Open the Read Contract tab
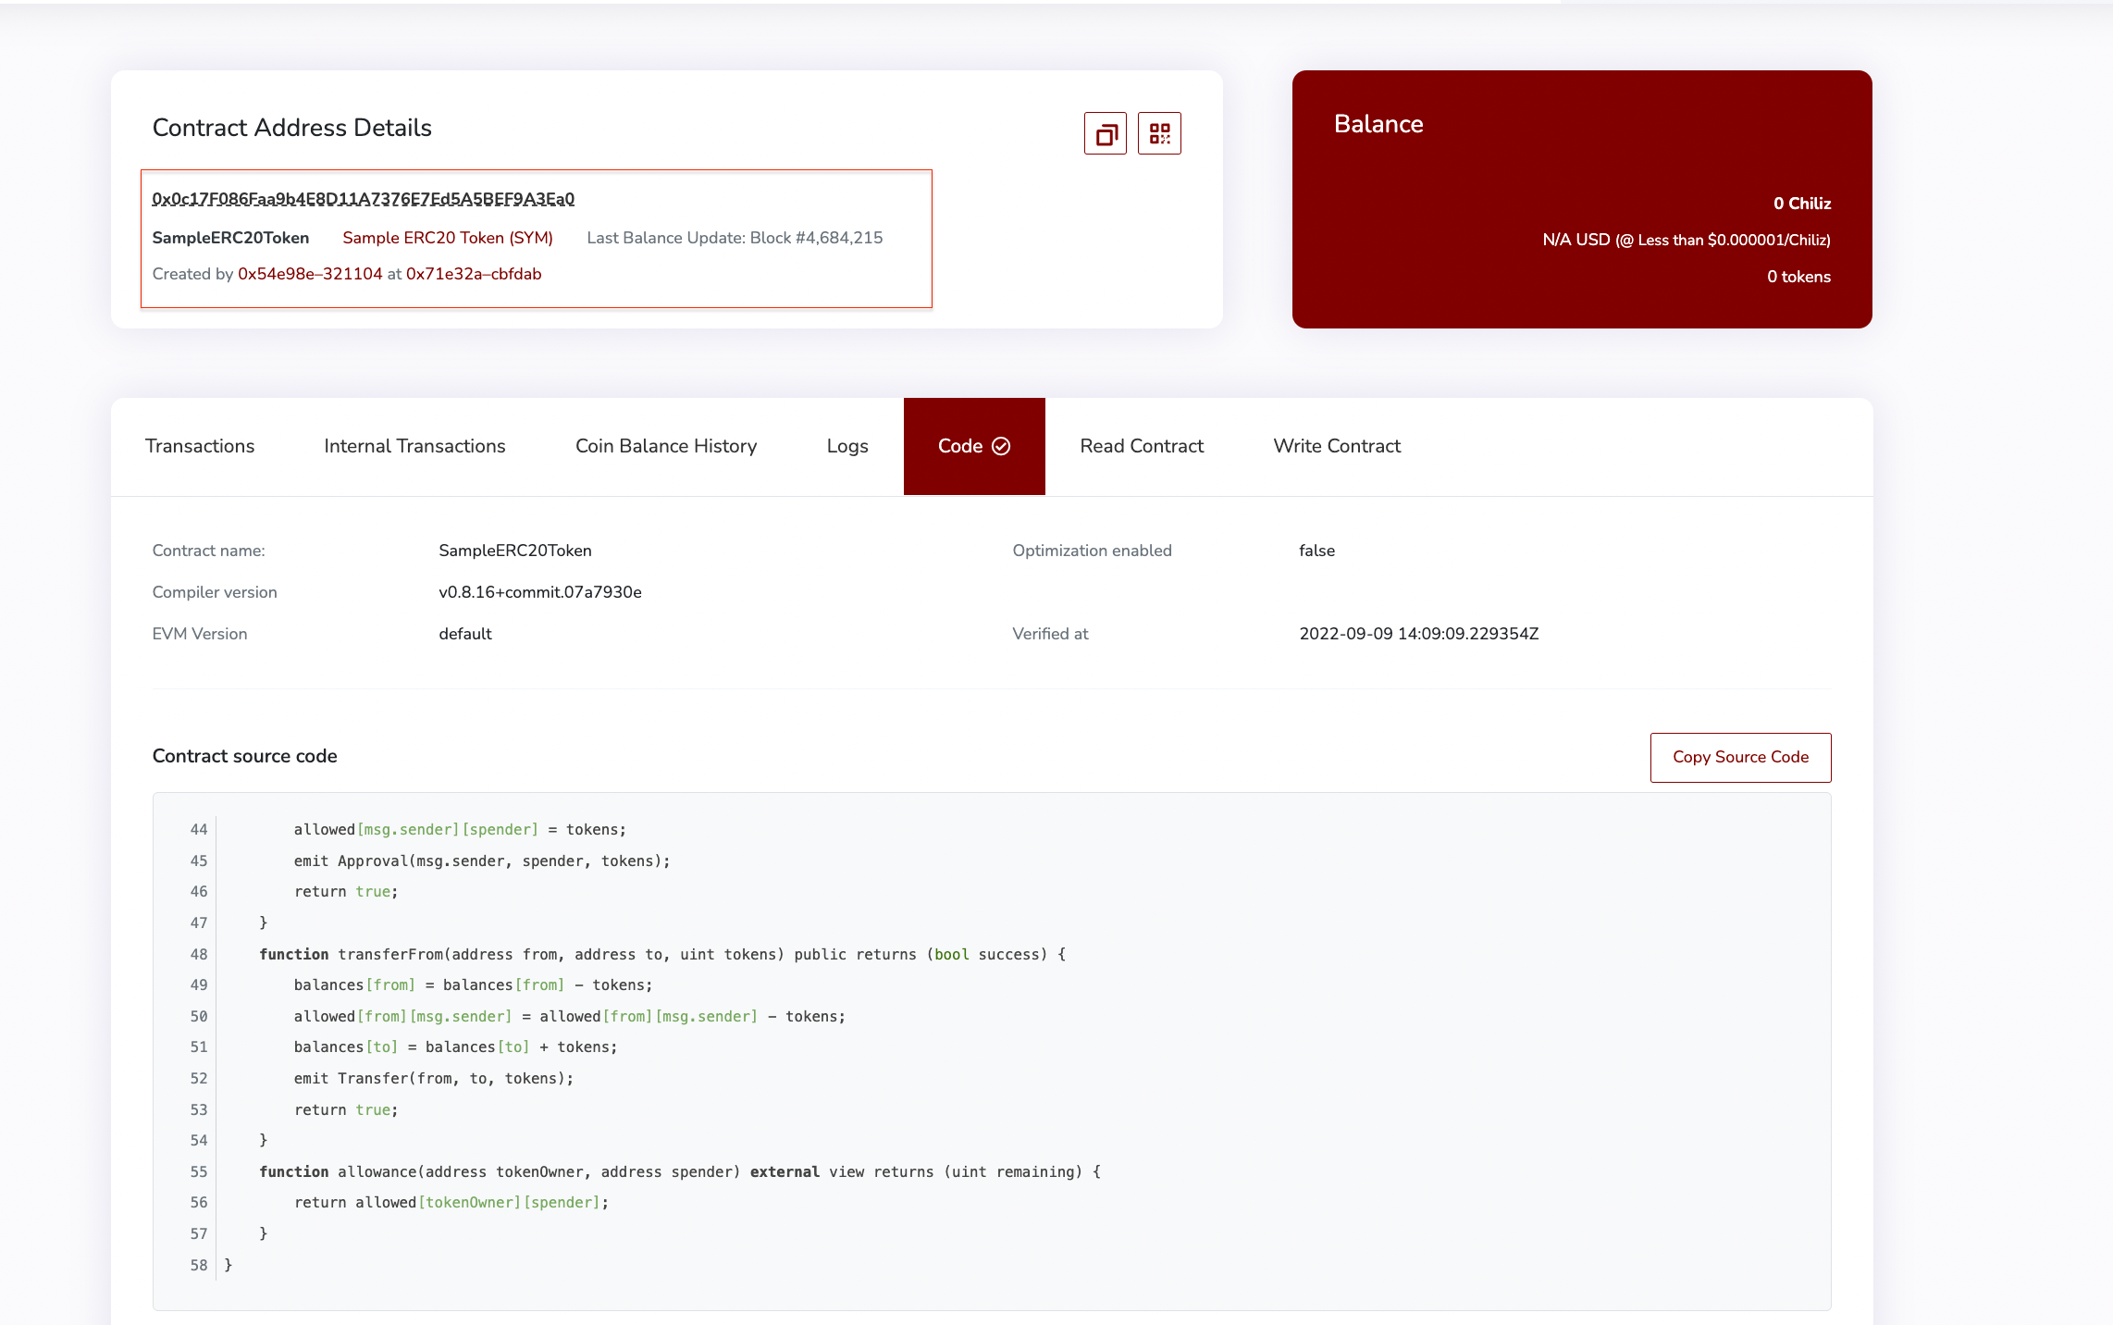Screen dimensions: 2113x1325 tap(1142, 446)
